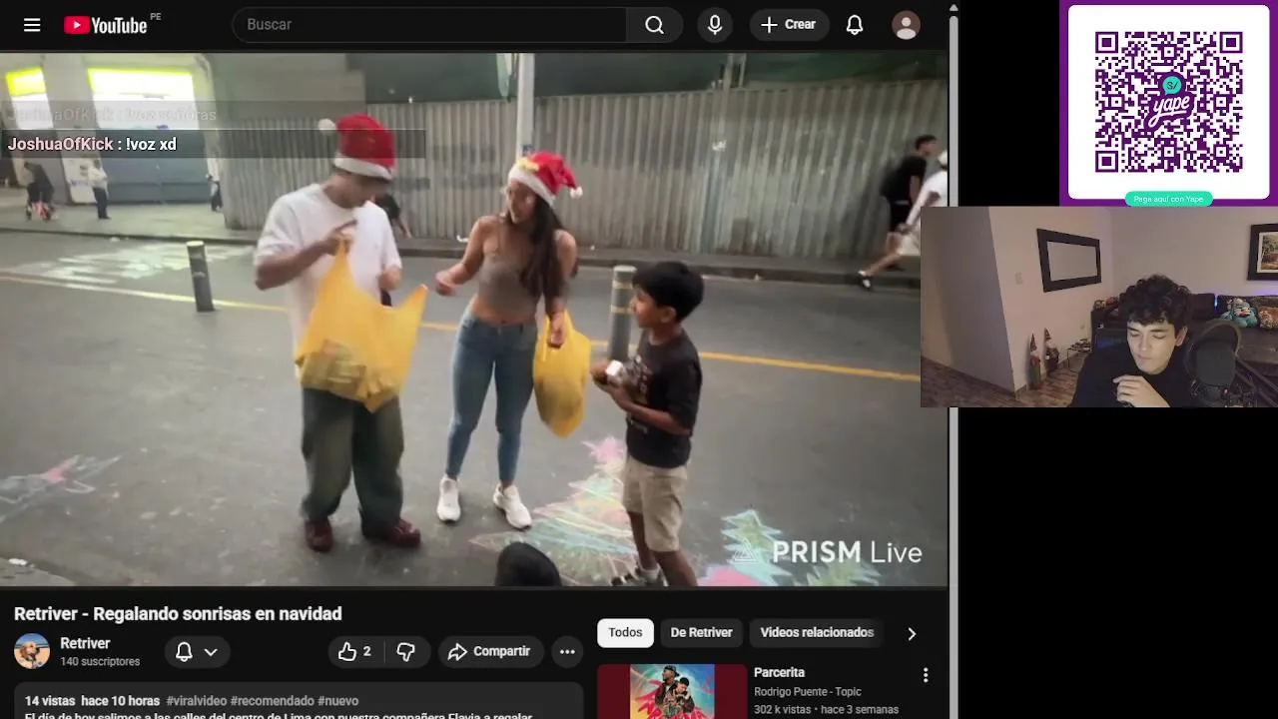The height and width of the screenshot is (719, 1278).
Task: Open the account avatar menu
Action: 906,25
